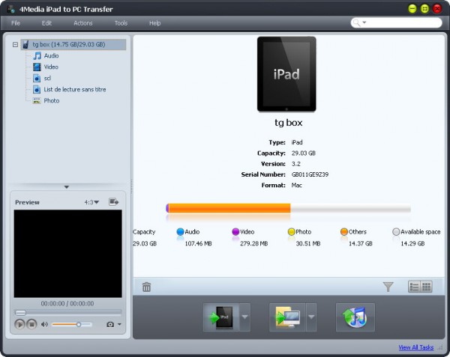This screenshot has width=450, height=357.
Task: Click the export to computer icon
Action: click(287, 317)
